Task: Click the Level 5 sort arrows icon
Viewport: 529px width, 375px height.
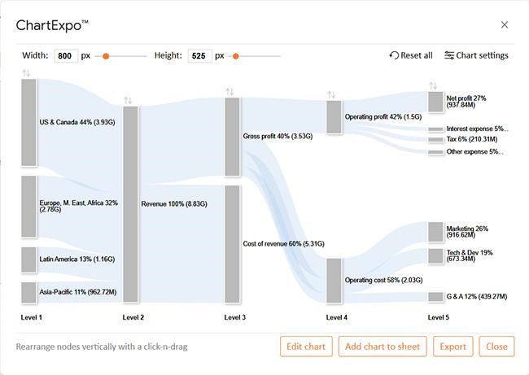Action: click(x=433, y=85)
